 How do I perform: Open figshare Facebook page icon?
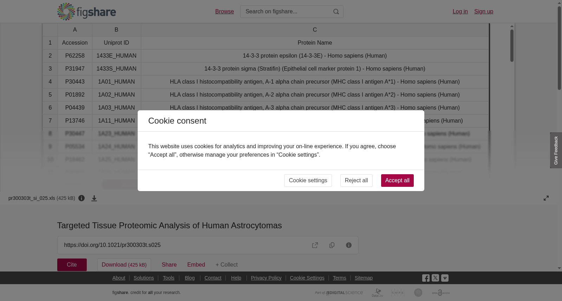(426, 278)
